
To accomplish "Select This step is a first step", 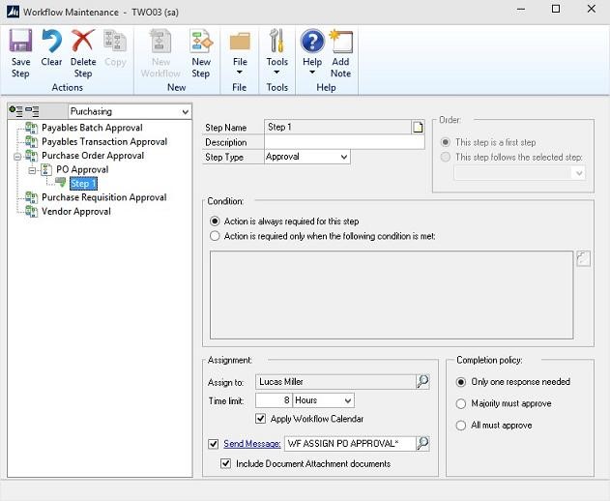I will 445,142.
